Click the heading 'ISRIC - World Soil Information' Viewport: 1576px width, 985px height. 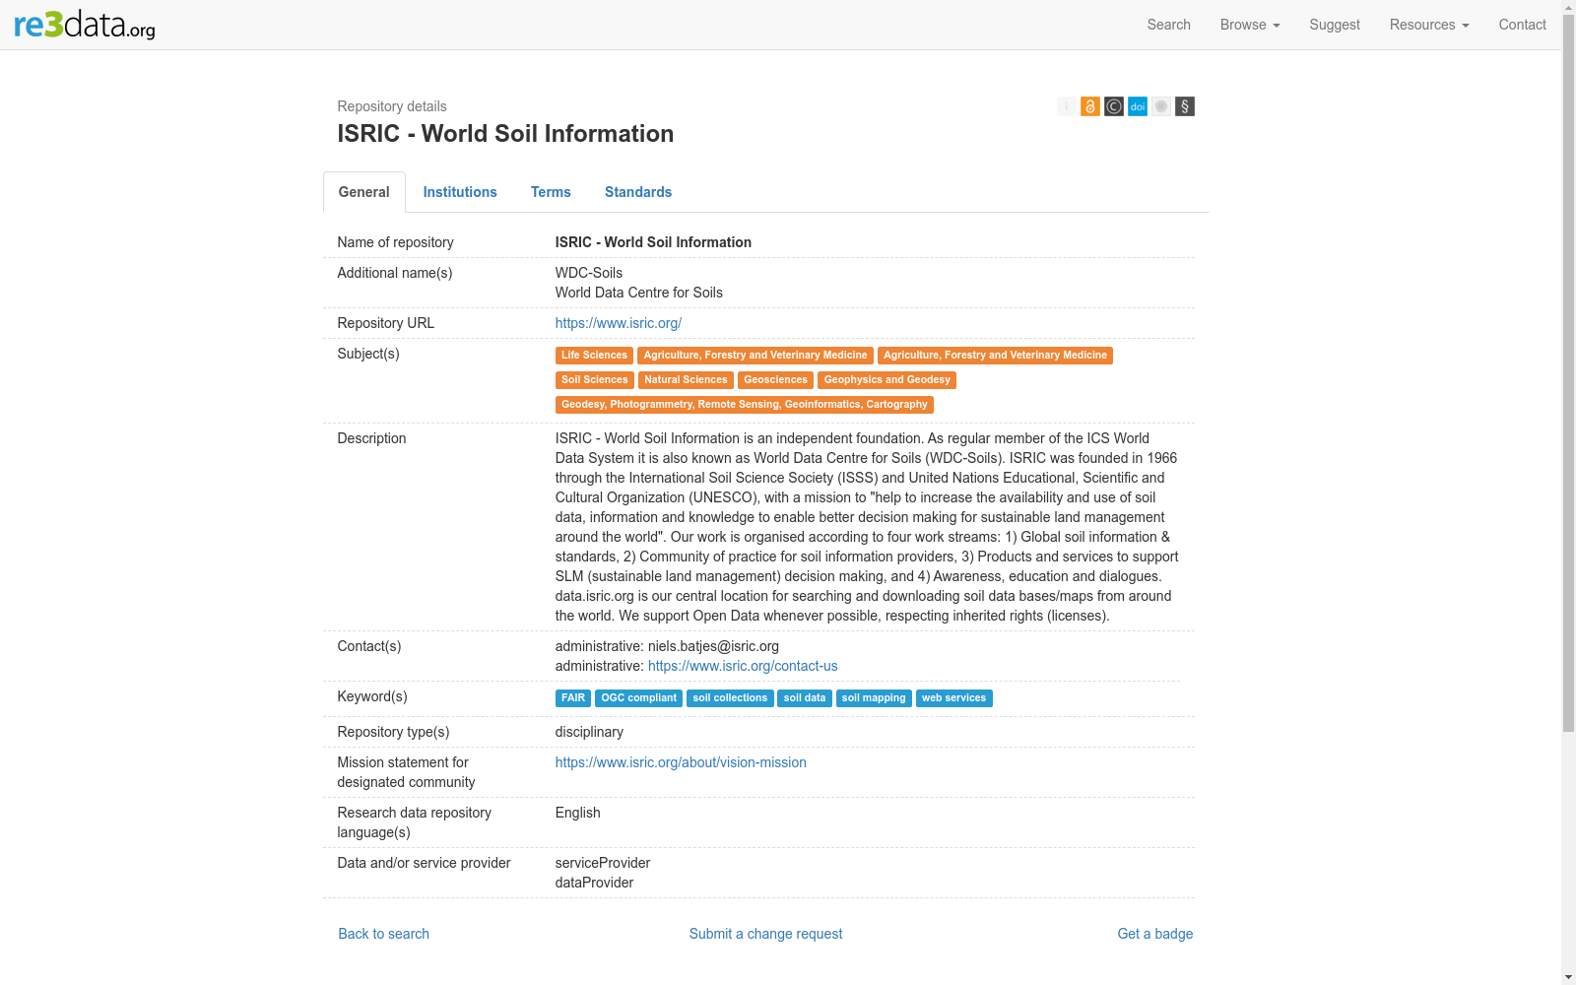click(505, 134)
